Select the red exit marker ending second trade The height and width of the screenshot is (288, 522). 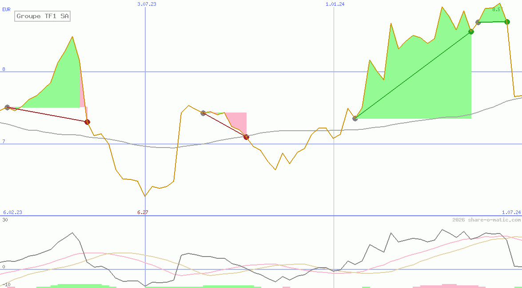[x=246, y=137]
